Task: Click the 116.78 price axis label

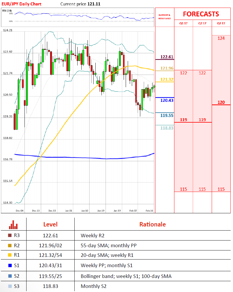Action: (8, 159)
